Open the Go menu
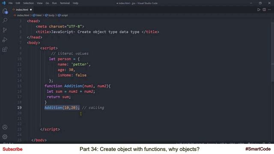Viewport: 274px width, 154px height. pyautogui.click(x=48, y=3)
